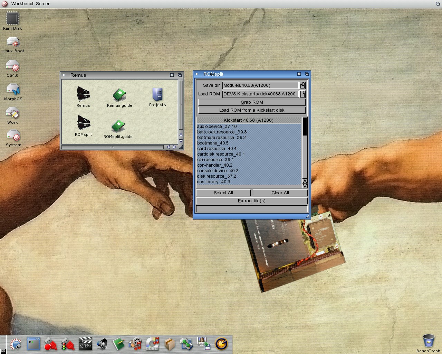Select the OS4.0 drive icon
The width and height of the screenshot is (442, 354).
pyautogui.click(x=12, y=66)
